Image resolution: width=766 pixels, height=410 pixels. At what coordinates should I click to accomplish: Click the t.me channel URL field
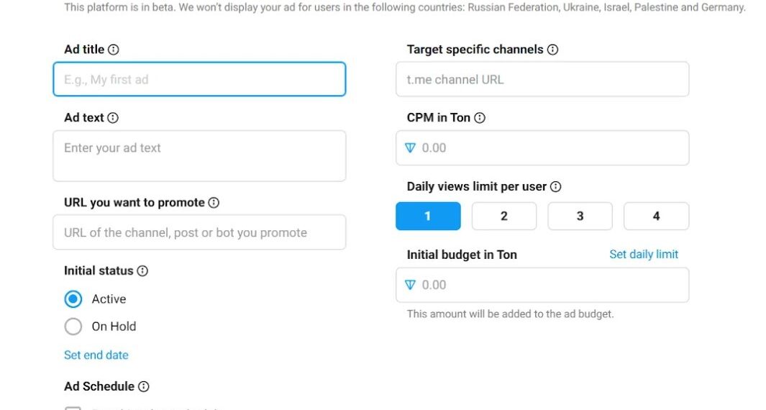pos(542,79)
